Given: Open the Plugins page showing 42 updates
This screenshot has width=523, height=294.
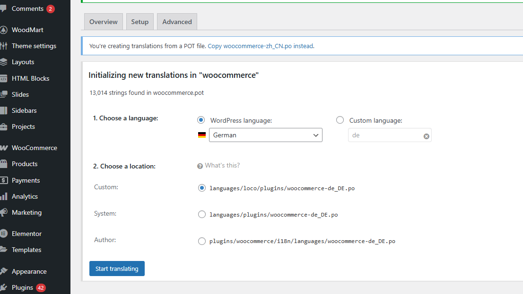Looking at the screenshot, I should pos(23,287).
